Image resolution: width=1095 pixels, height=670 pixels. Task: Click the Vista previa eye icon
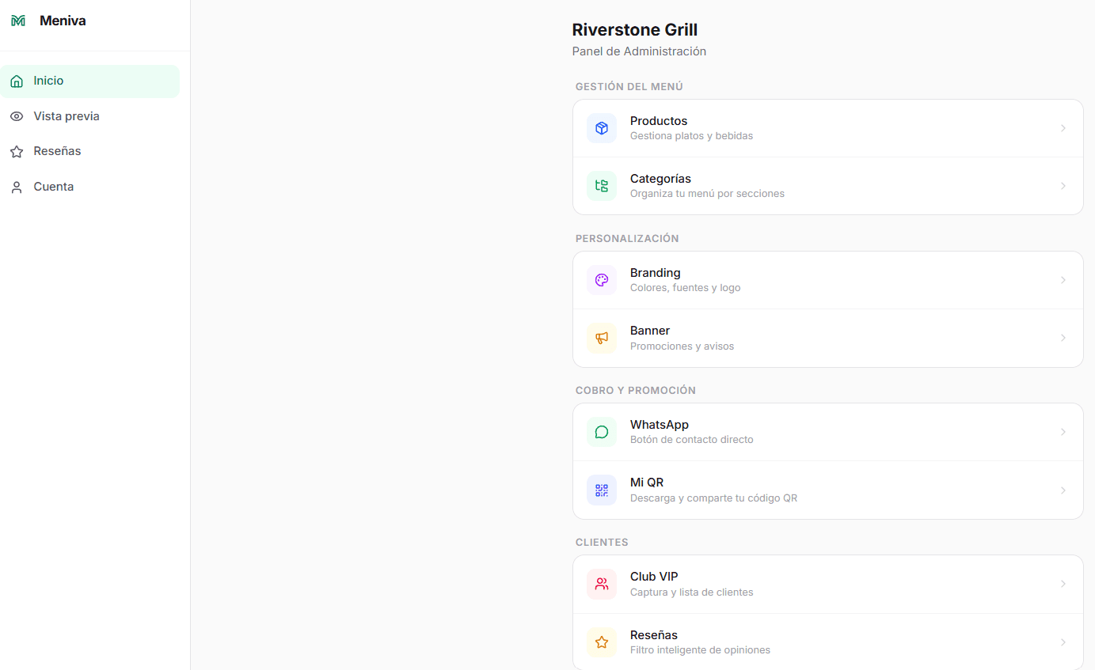point(17,116)
